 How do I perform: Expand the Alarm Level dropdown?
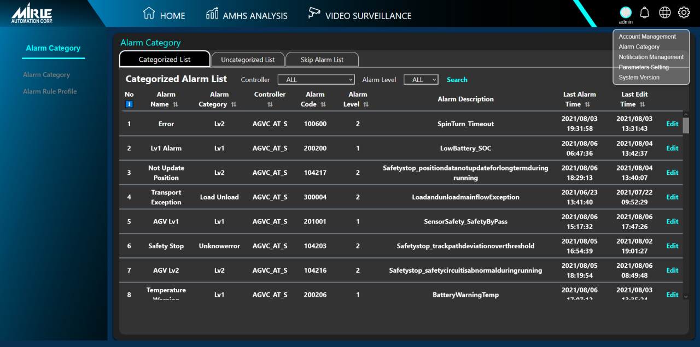[421, 80]
